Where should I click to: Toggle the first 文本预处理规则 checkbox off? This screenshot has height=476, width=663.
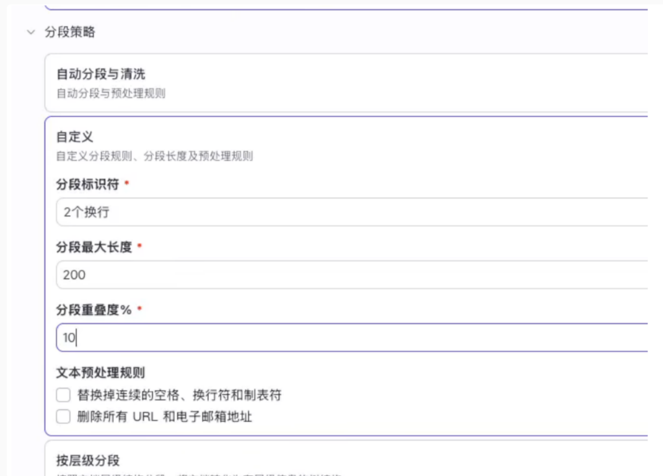click(63, 394)
